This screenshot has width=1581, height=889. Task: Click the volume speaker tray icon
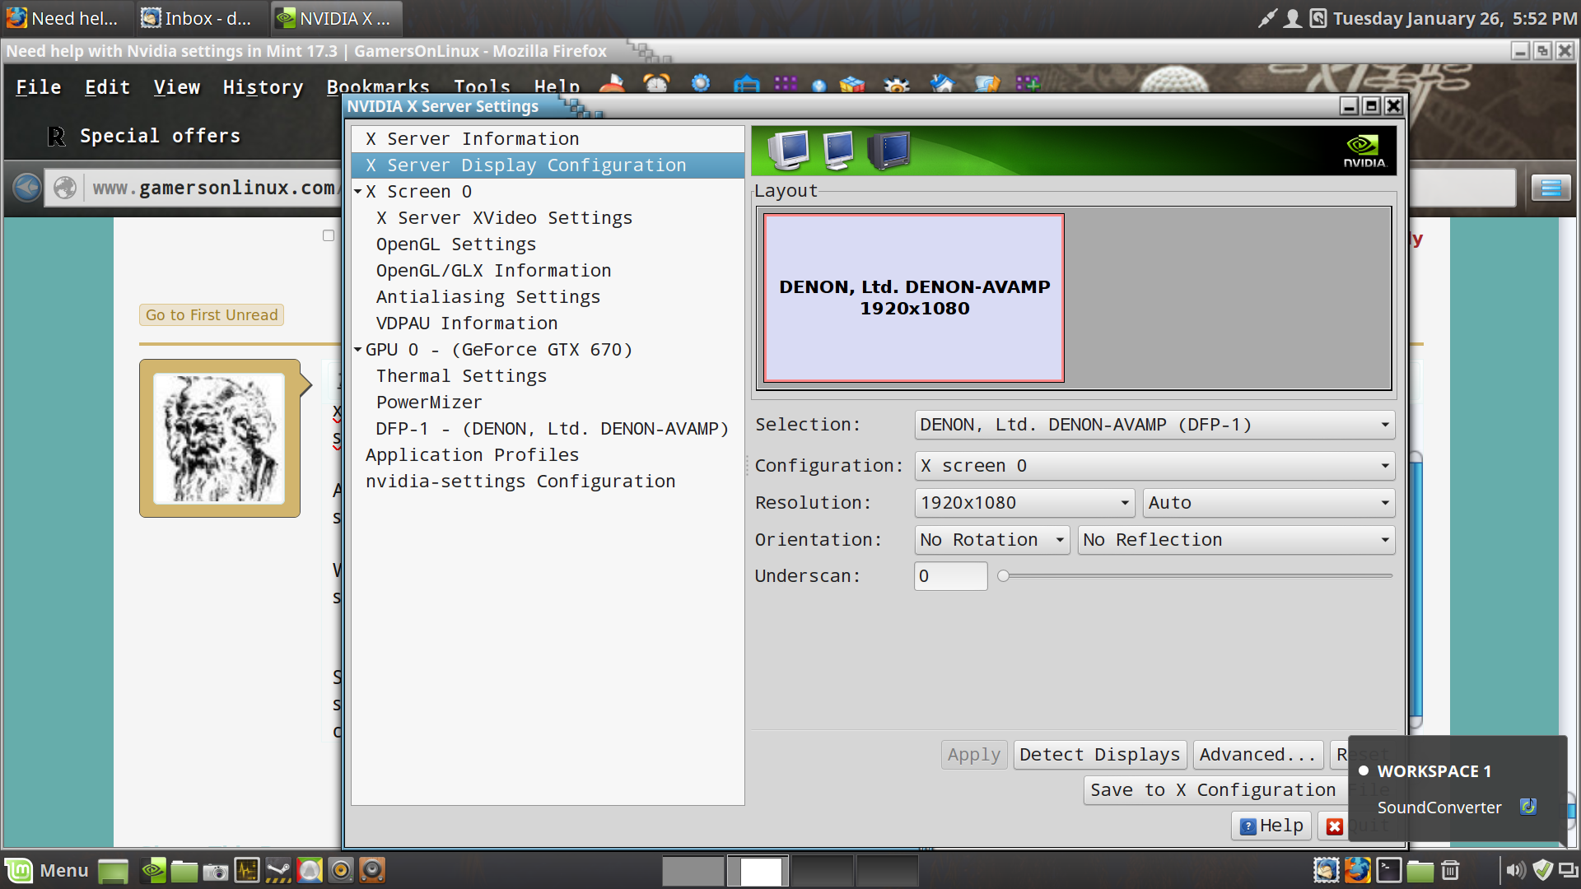1515,870
